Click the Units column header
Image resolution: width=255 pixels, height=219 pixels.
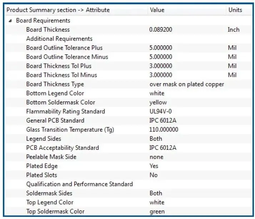[x=235, y=10]
